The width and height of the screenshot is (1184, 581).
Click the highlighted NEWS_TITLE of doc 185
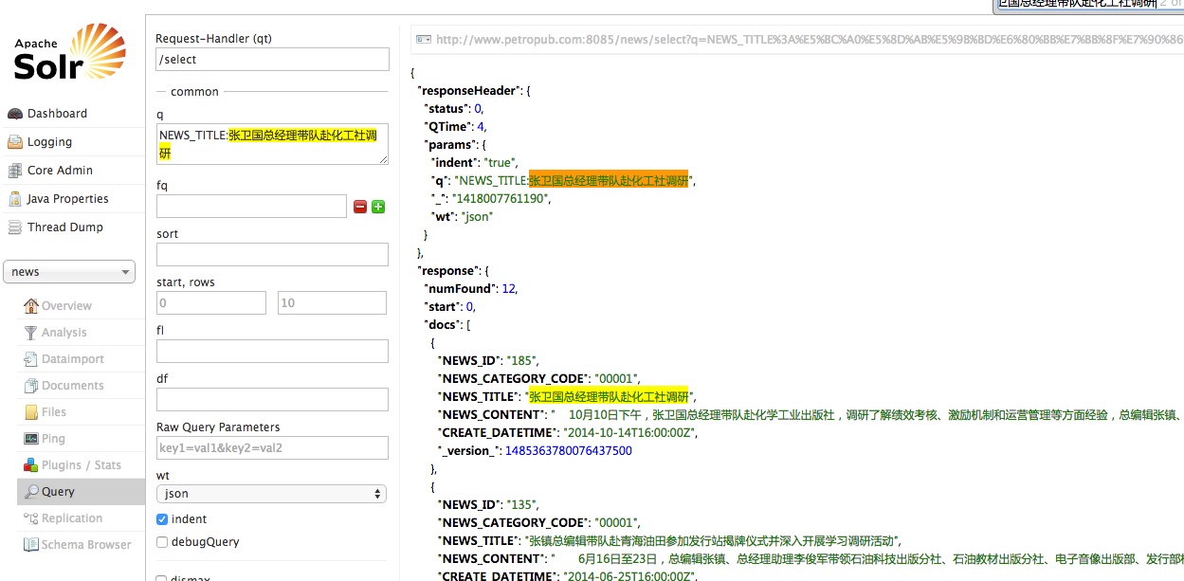(x=609, y=397)
